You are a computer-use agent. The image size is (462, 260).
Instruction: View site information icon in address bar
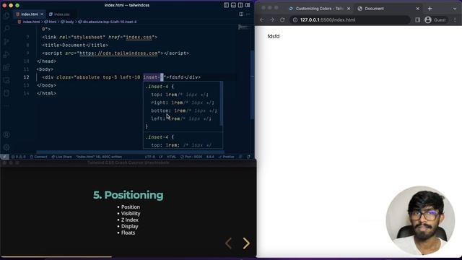tap(295, 19)
